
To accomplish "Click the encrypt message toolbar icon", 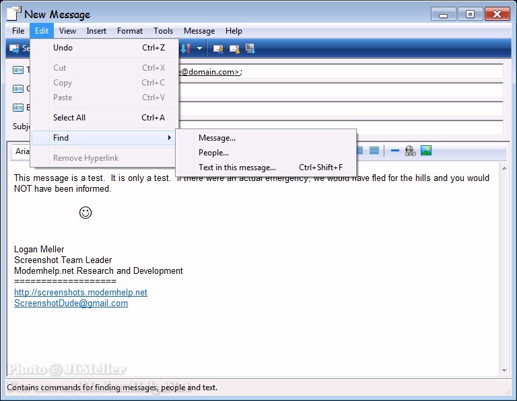I will pyautogui.click(x=234, y=48).
